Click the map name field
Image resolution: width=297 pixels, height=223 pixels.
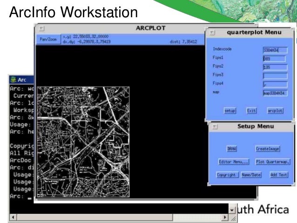(x=275, y=93)
